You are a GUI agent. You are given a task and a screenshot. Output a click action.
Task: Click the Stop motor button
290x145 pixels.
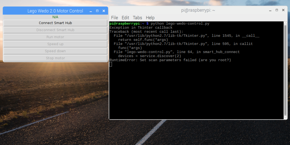click(x=55, y=58)
